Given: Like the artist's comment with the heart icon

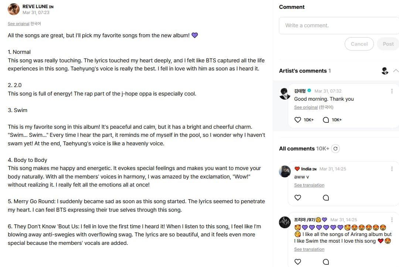Looking at the screenshot, I should coord(298,120).
